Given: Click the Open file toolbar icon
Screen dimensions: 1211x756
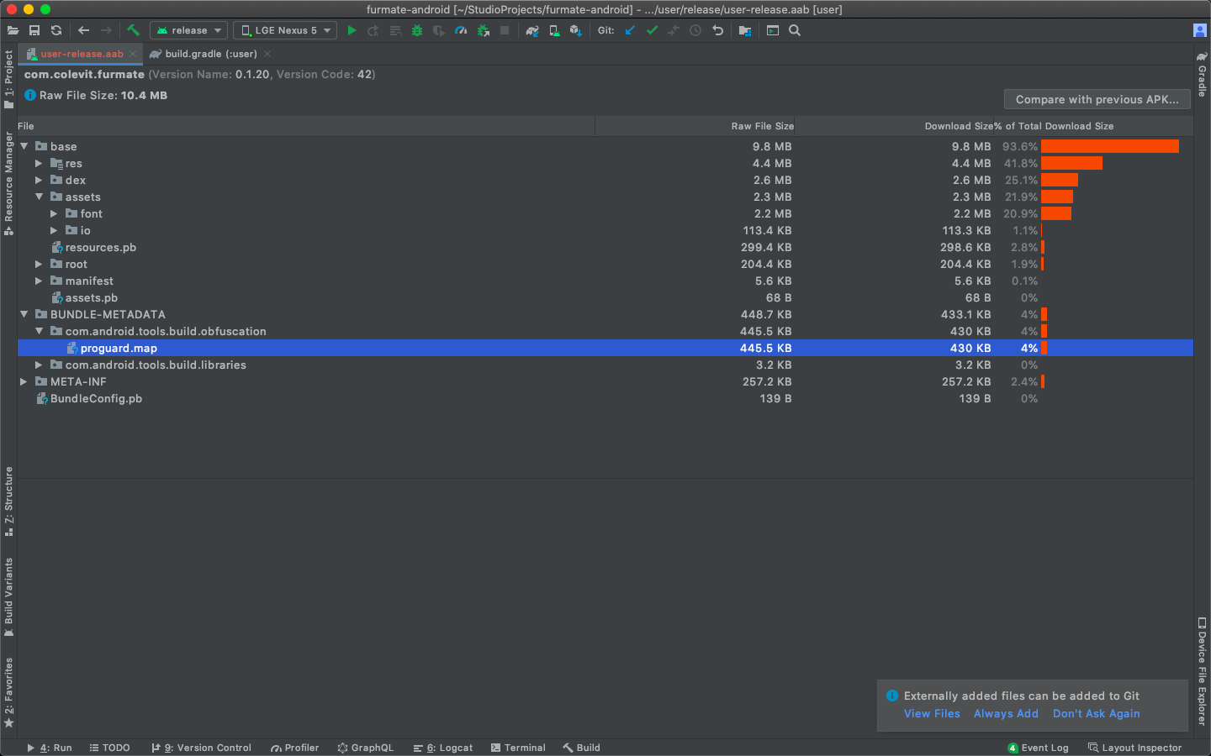Looking at the screenshot, I should pos(13,30).
